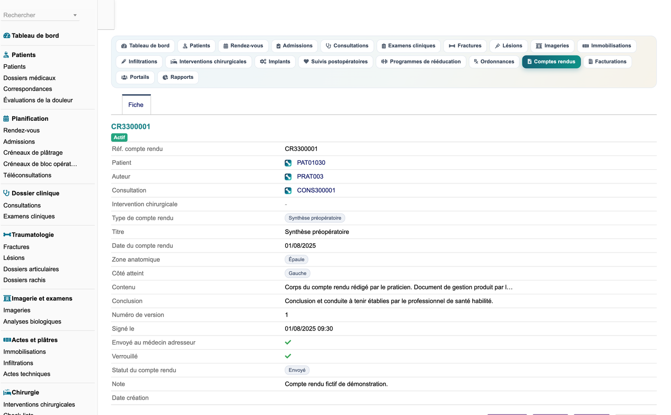Click the Implants gears tab icon

pos(263,62)
